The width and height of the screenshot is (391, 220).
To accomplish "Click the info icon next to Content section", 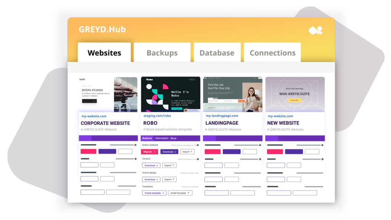I will [198, 159].
